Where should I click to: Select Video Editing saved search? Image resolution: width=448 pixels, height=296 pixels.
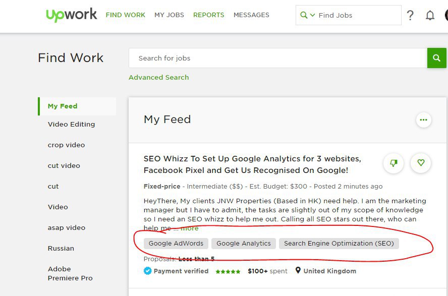coord(72,124)
